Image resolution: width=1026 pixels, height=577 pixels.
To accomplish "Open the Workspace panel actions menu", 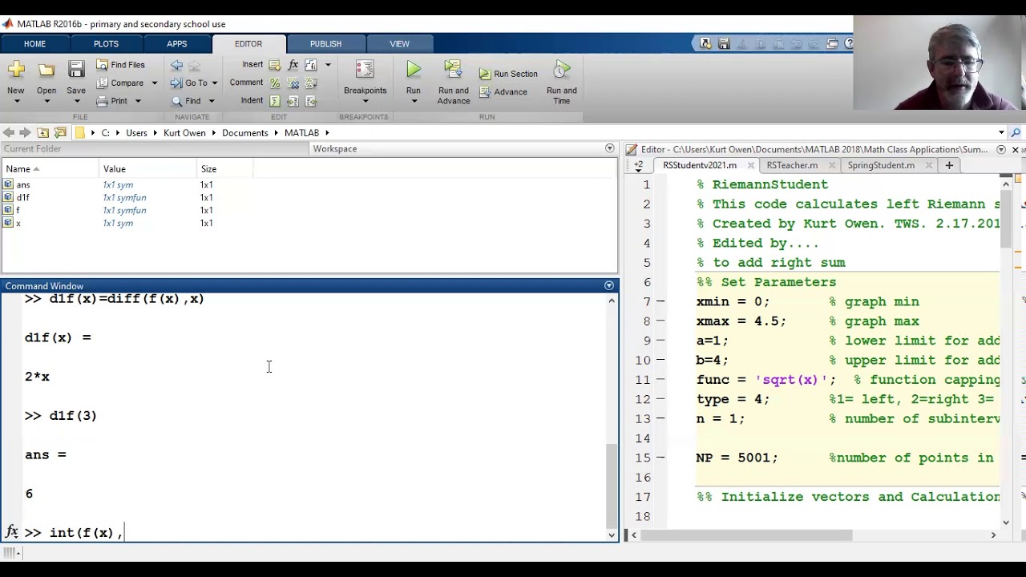I will pos(609,149).
